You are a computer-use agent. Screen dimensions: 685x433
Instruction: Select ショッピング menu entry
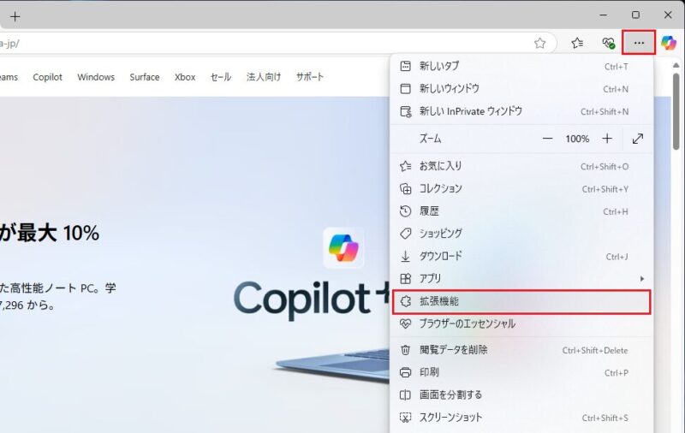click(x=521, y=234)
